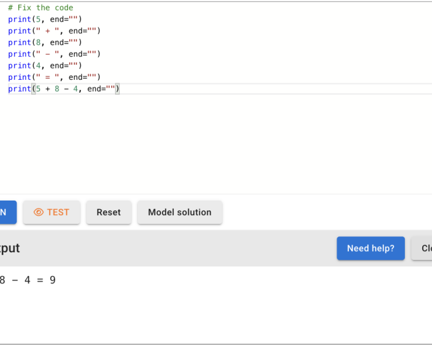432x345 pixels.
Task: Open the Model solution
Action: click(x=179, y=212)
